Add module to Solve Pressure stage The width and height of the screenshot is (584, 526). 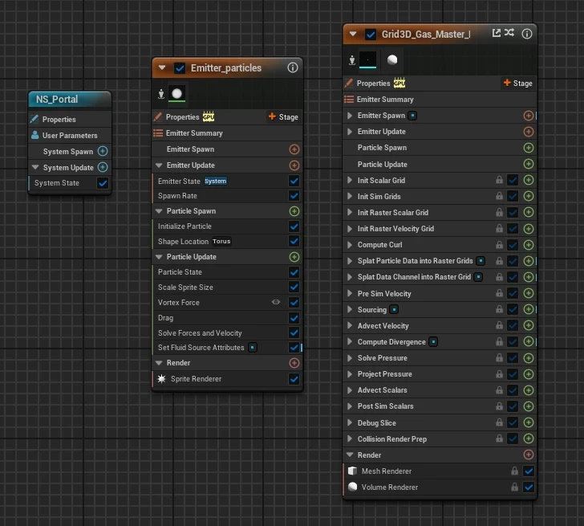528,358
